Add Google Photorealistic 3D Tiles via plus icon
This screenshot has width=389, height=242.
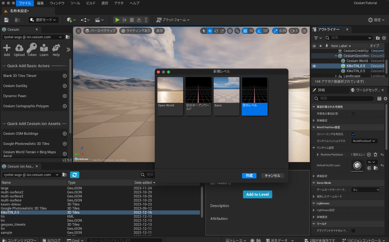click(65, 144)
